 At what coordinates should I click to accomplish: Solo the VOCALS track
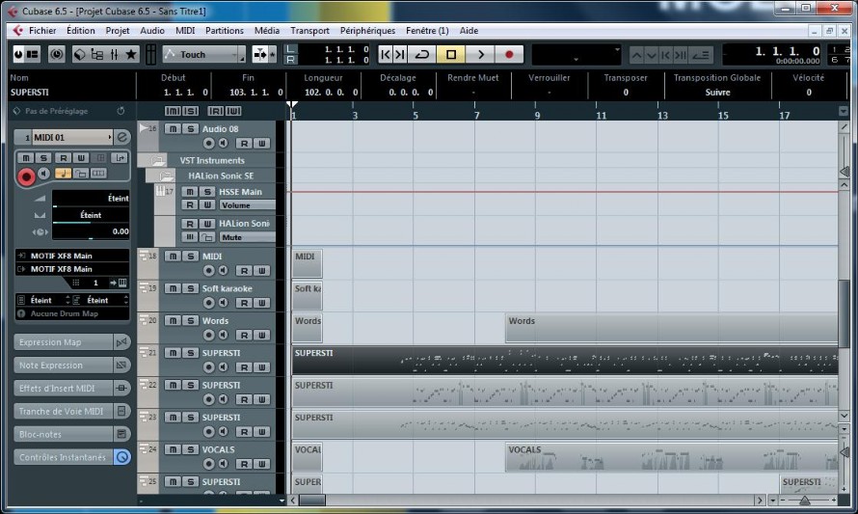click(x=190, y=449)
